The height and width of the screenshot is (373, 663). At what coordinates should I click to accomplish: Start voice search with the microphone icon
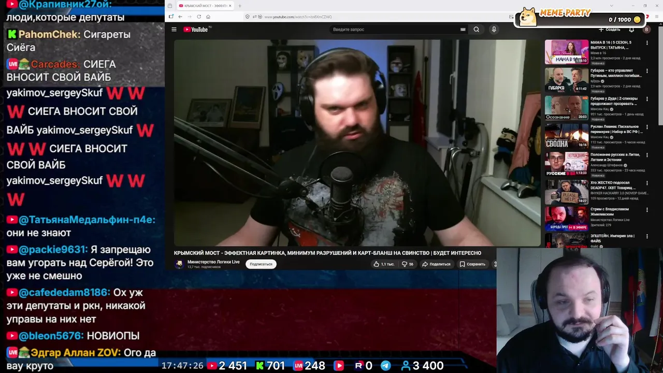click(494, 30)
